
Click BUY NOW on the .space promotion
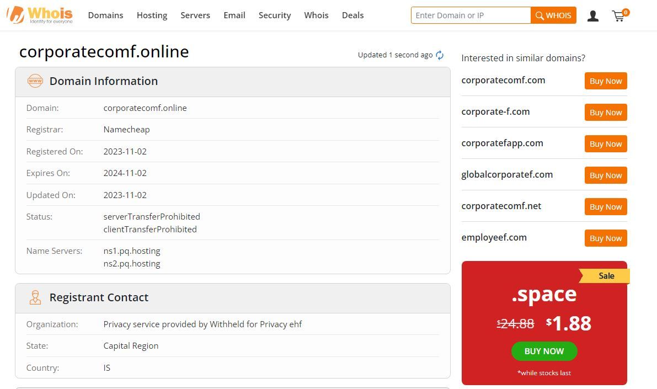pyautogui.click(x=544, y=351)
